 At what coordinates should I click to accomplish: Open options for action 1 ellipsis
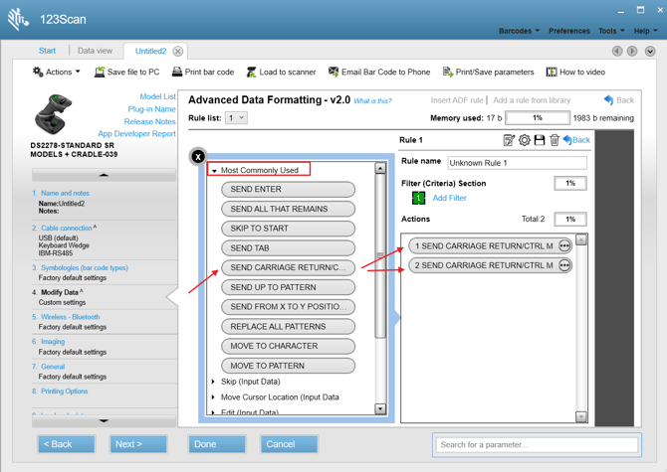[x=564, y=245]
